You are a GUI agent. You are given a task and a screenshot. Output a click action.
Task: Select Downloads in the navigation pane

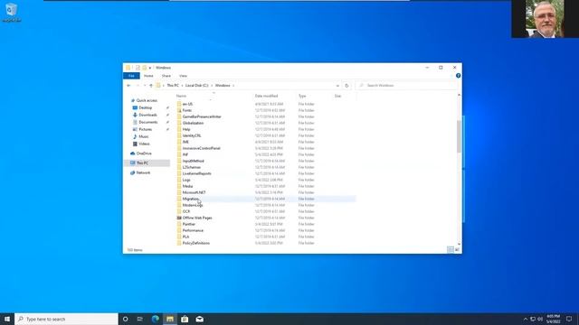(x=147, y=115)
